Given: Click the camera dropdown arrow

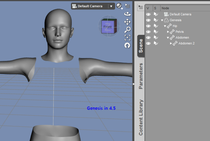Looking at the screenshot, I should [x=111, y=6].
